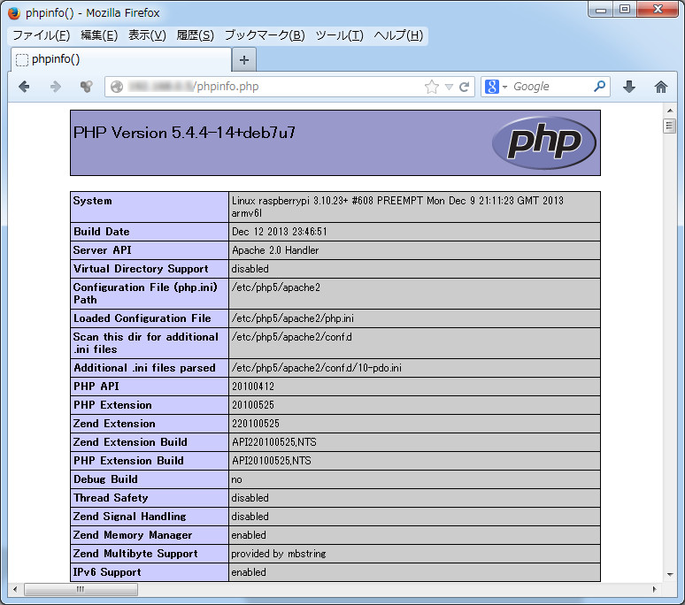
Task: Click 'provided by mbstring' value
Action: click(278, 554)
